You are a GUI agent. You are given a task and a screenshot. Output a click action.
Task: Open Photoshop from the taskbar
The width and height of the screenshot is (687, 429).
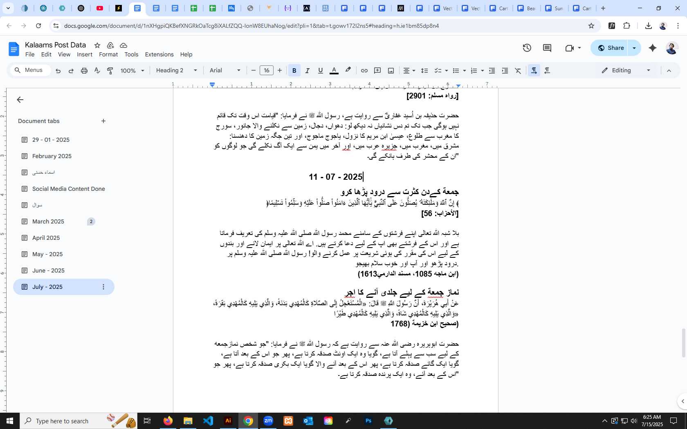coord(368,421)
